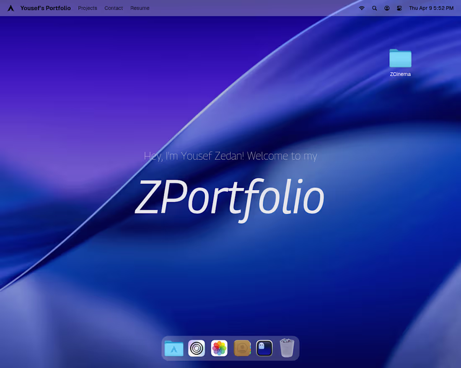Open the Contact menu item
The width and height of the screenshot is (461, 368).
(x=113, y=8)
